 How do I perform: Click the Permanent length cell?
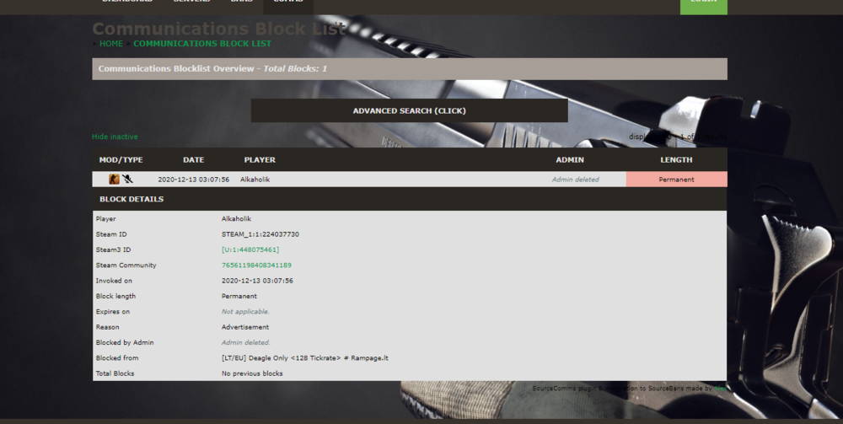click(676, 180)
